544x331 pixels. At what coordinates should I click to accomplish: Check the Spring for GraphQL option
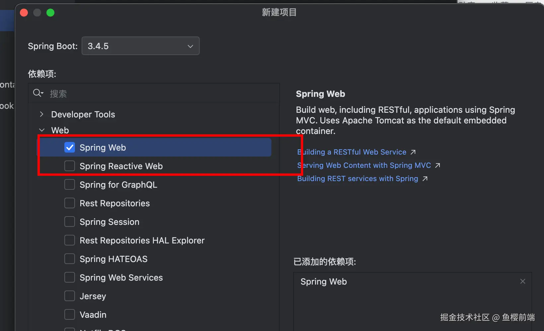click(70, 185)
